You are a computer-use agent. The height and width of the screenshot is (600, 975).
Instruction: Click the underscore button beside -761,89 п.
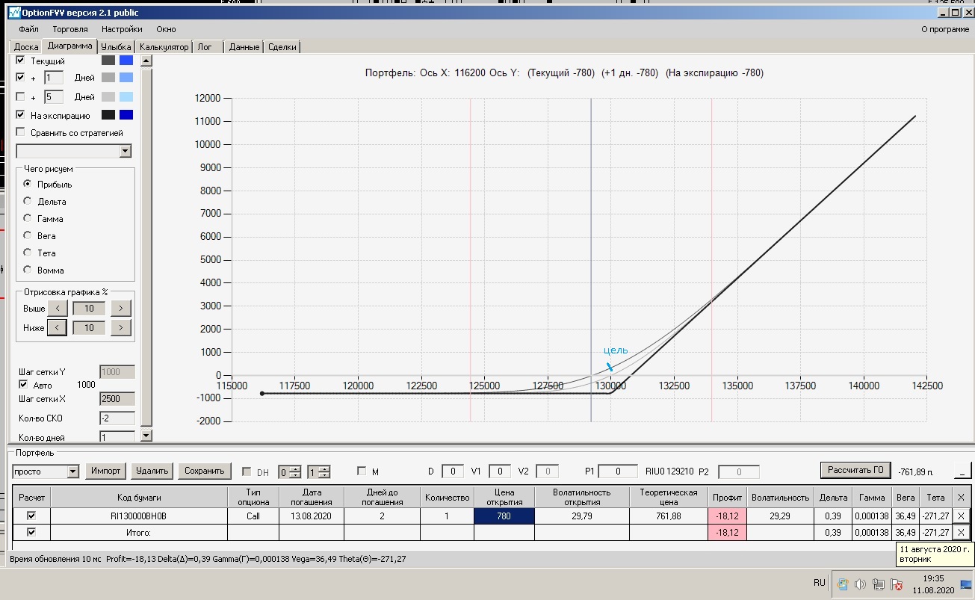(963, 471)
